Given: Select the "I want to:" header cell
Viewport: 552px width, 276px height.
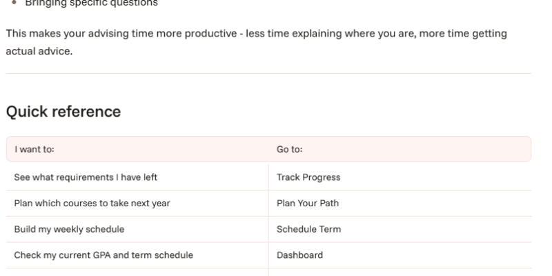Looking at the screenshot, I should pos(137,149).
